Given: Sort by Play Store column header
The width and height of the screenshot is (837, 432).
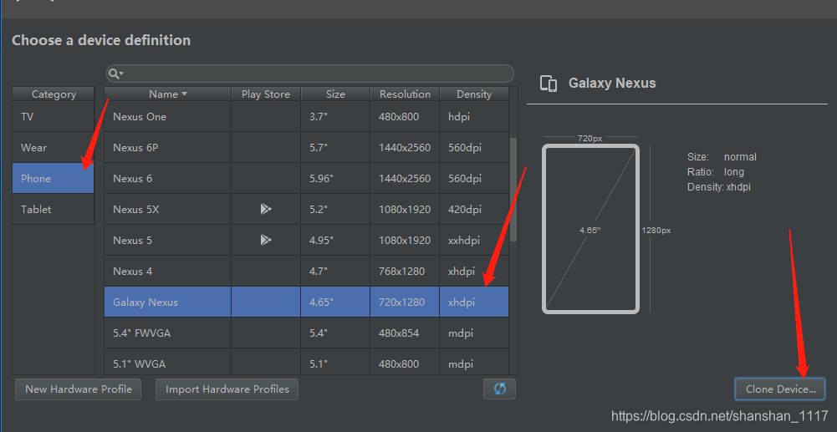Looking at the screenshot, I should [266, 94].
